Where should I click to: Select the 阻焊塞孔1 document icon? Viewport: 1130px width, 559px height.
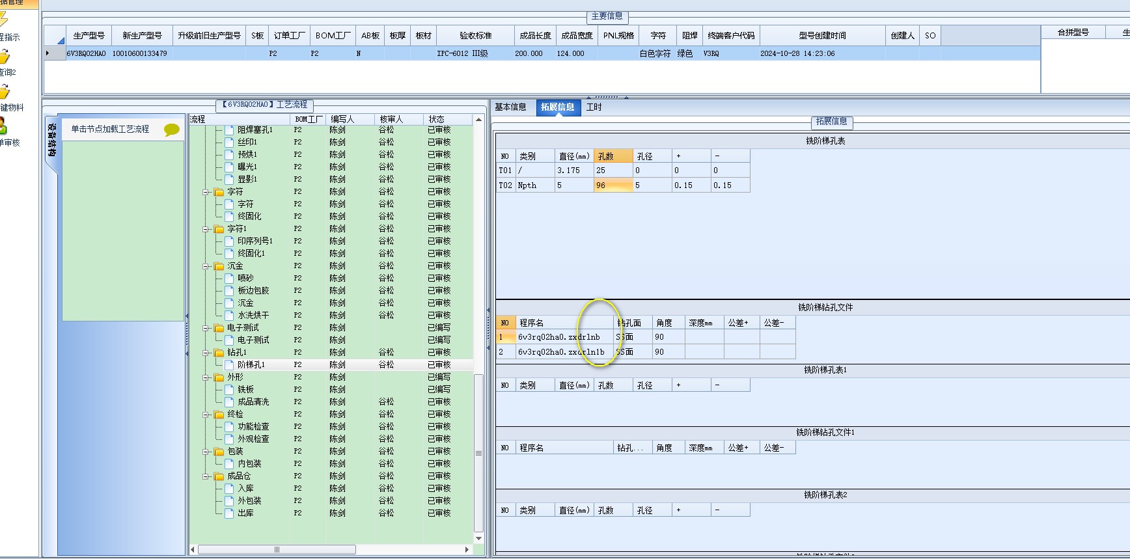(229, 130)
